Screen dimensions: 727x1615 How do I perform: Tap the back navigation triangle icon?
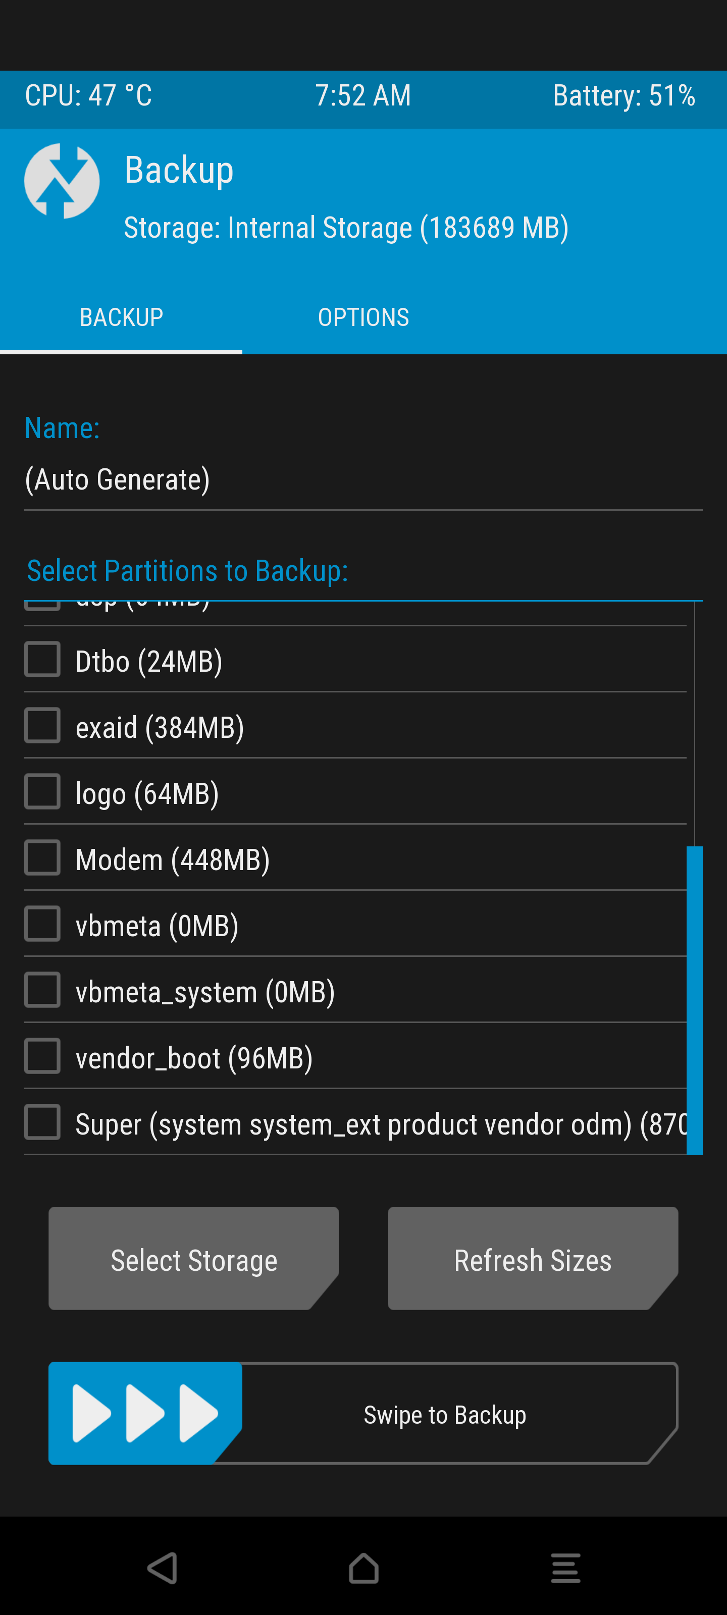[163, 1568]
